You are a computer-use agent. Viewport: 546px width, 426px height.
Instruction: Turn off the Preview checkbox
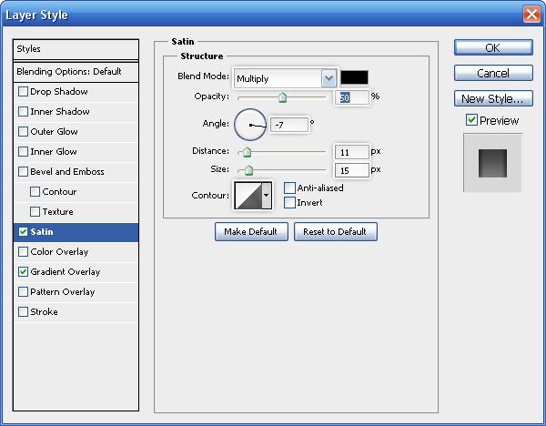click(471, 120)
